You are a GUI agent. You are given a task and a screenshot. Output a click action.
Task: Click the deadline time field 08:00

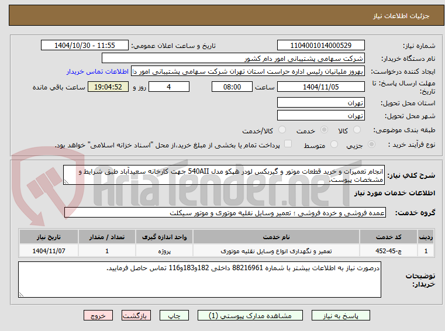pos(232,87)
